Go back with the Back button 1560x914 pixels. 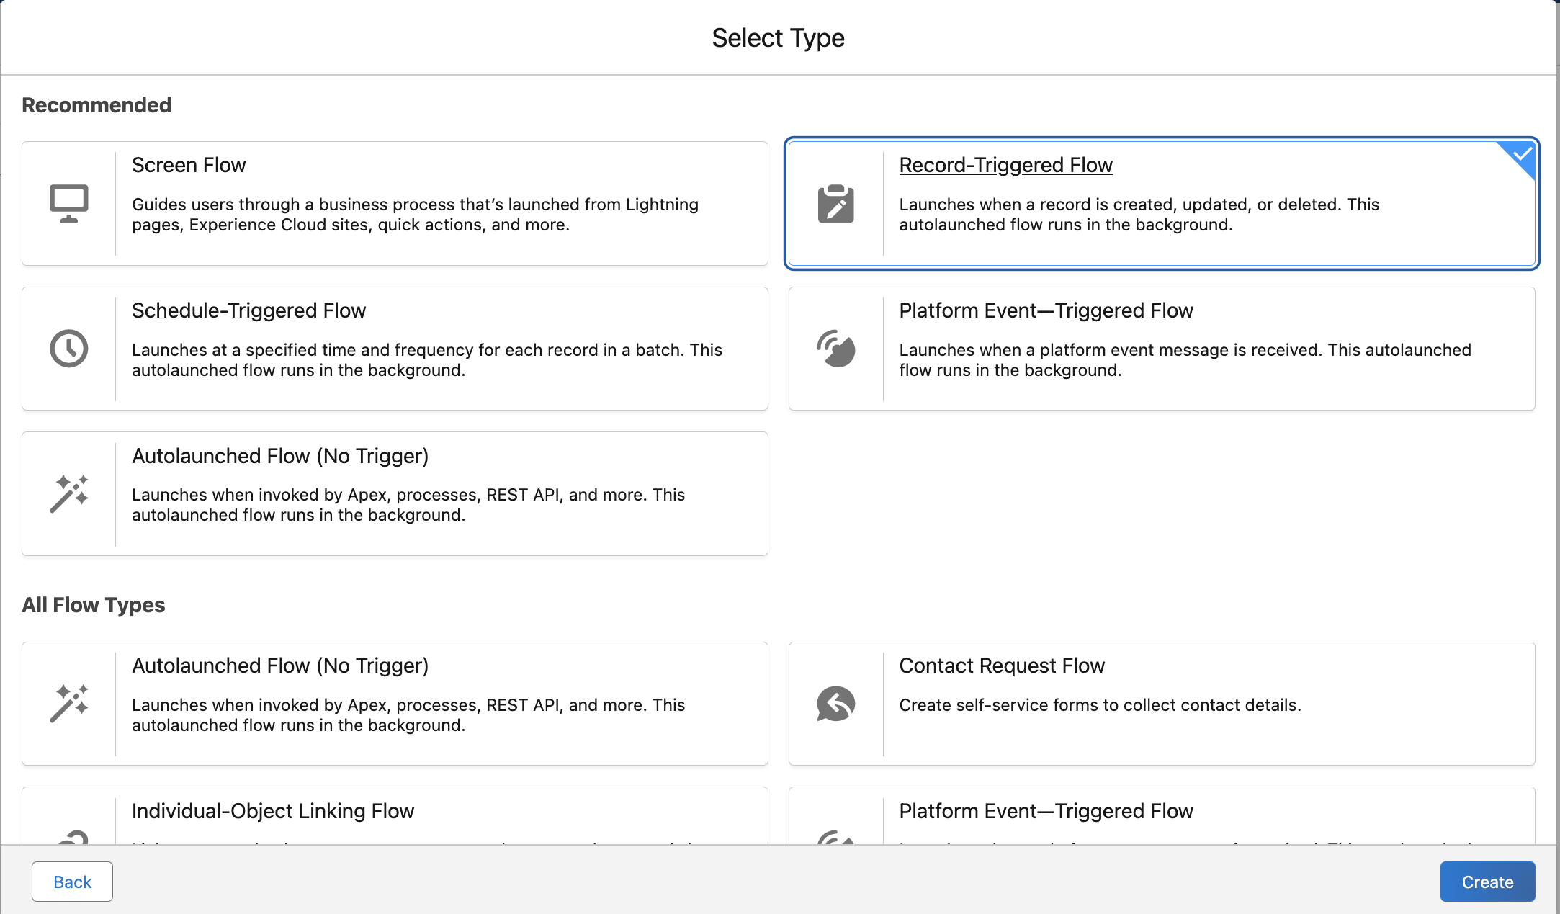72,882
